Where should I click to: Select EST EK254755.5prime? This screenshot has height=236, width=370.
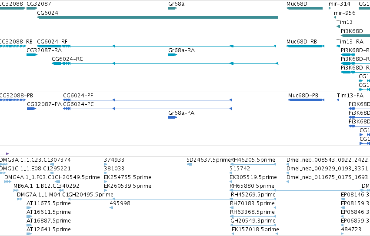click(105, 182)
